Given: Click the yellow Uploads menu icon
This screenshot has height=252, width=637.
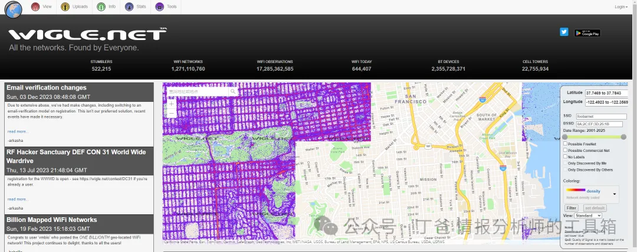Looking at the screenshot, I should [65, 7].
